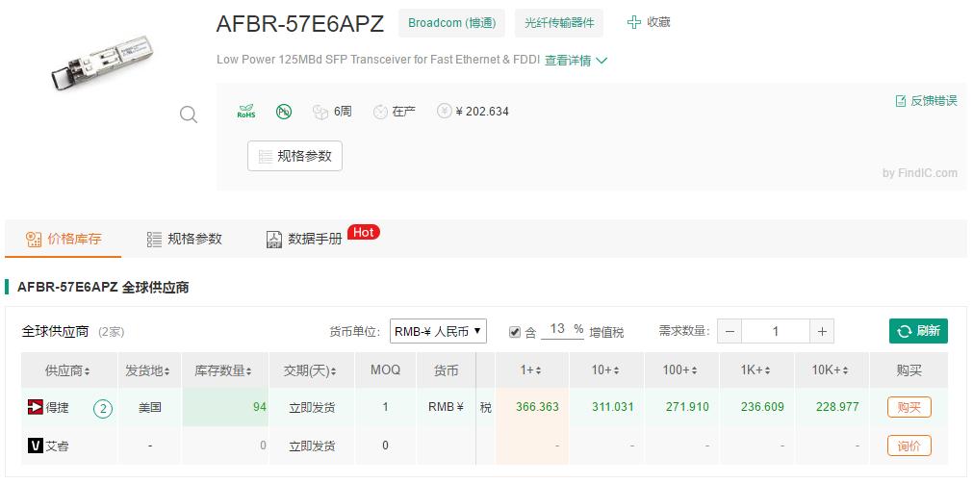Click the 美国 ship-from cell
Viewport: 973px width, 484px height.
click(x=150, y=408)
